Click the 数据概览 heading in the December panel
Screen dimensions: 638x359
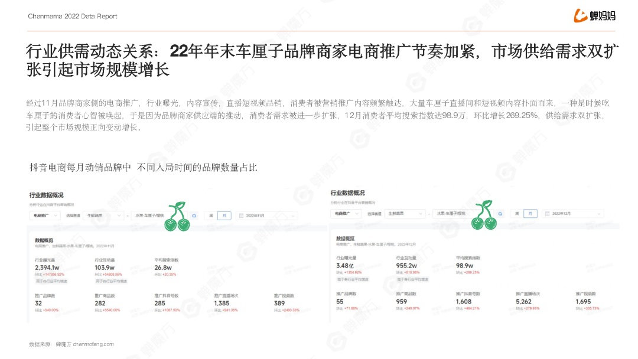(346, 238)
